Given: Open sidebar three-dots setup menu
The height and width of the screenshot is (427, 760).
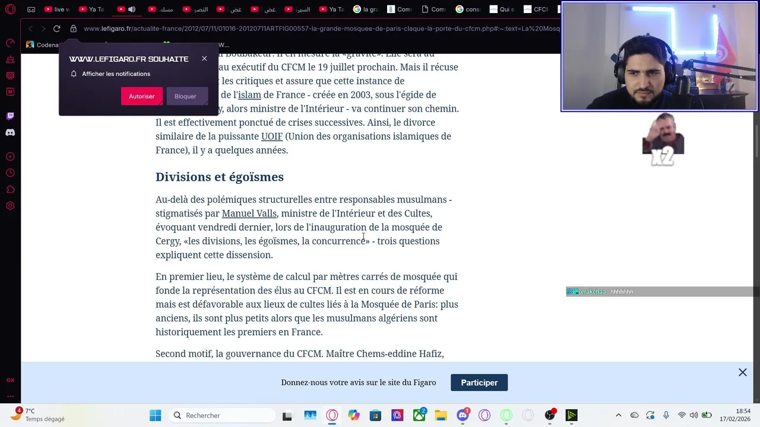Looking at the screenshot, I should tap(10, 396).
